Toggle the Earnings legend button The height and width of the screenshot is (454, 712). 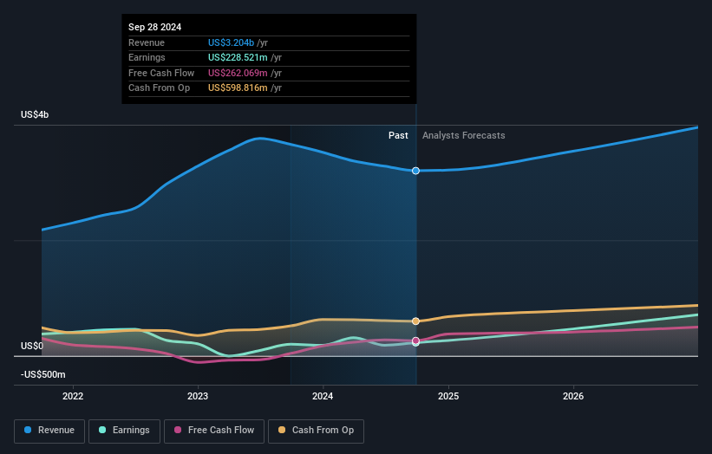124,431
